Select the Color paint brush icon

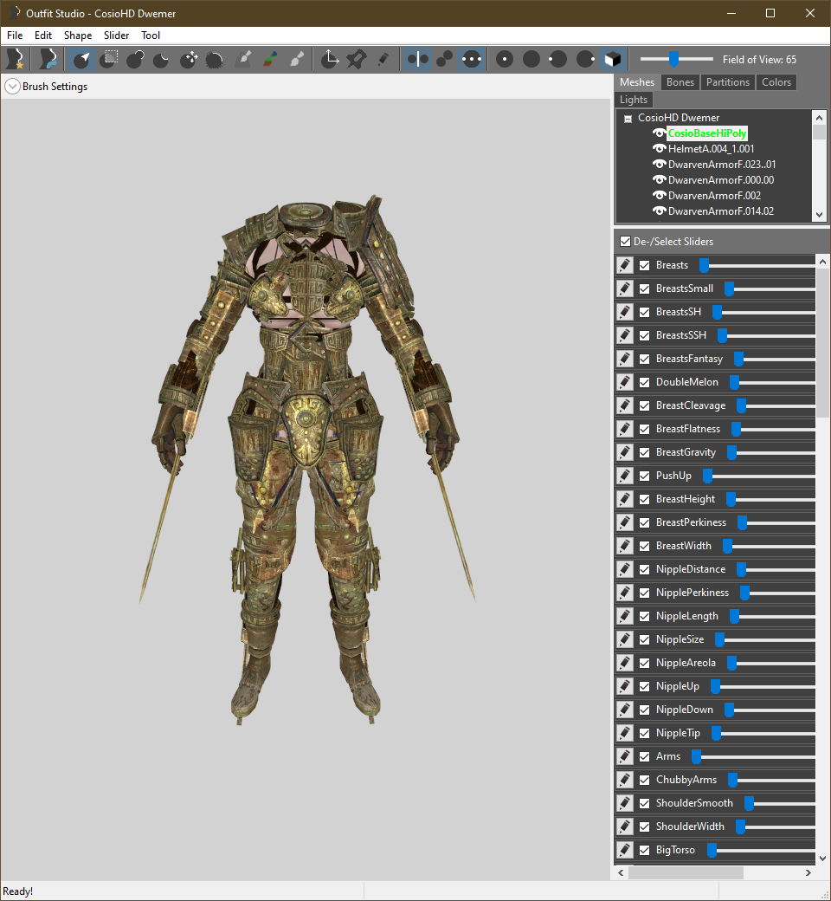(x=270, y=59)
